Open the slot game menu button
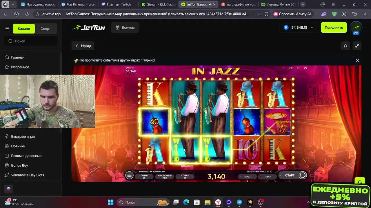The image size is (371, 208). [129, 175]
